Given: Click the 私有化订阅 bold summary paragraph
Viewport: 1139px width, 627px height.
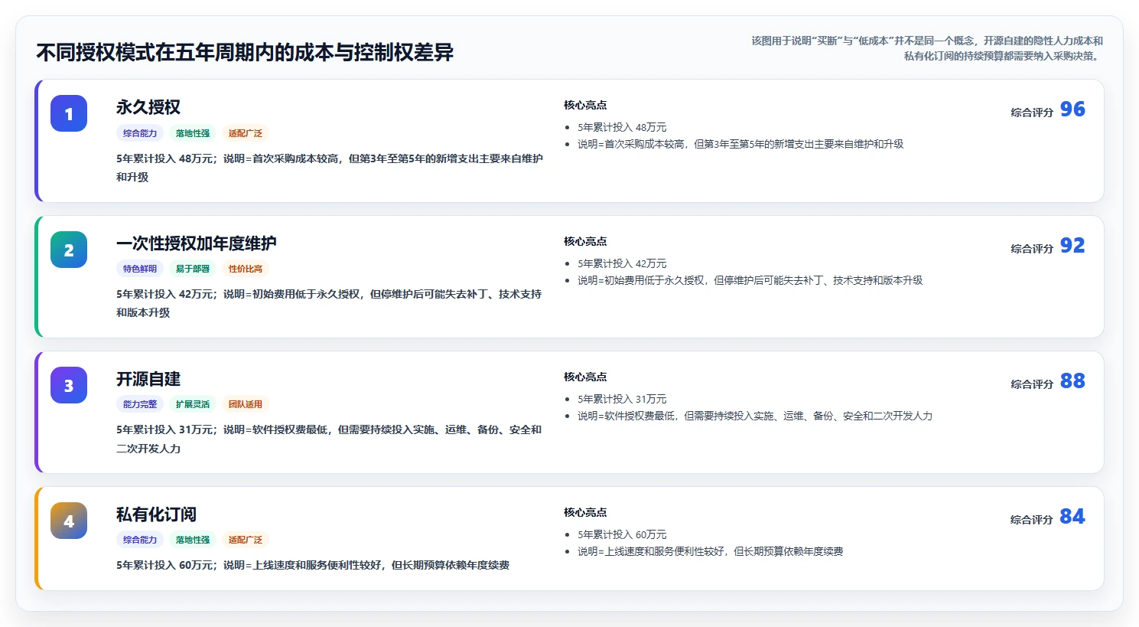Looking at the screenshot, I should (x=313, y=565).
